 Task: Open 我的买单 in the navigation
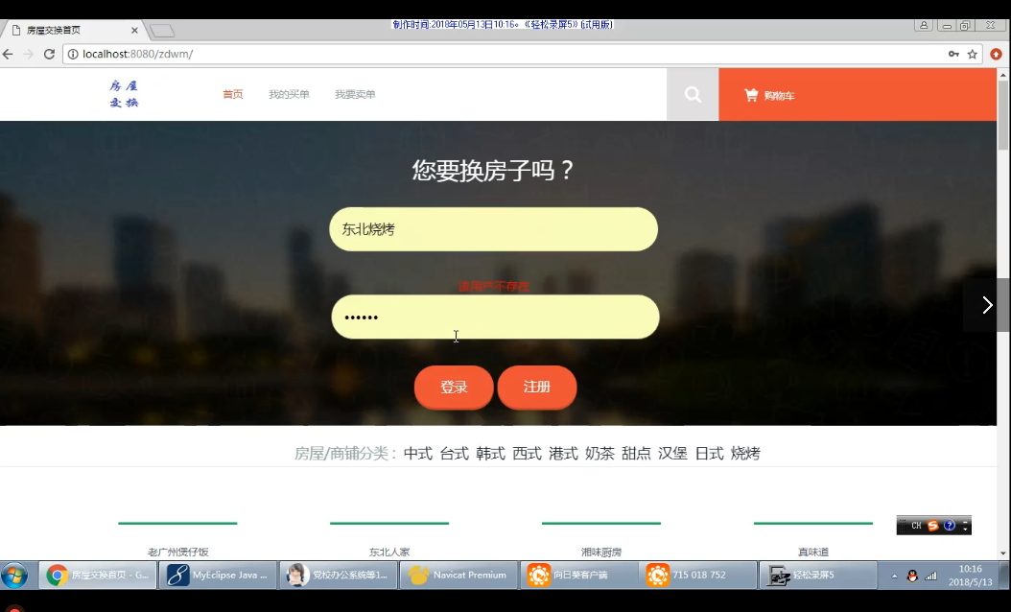[289, 94]
